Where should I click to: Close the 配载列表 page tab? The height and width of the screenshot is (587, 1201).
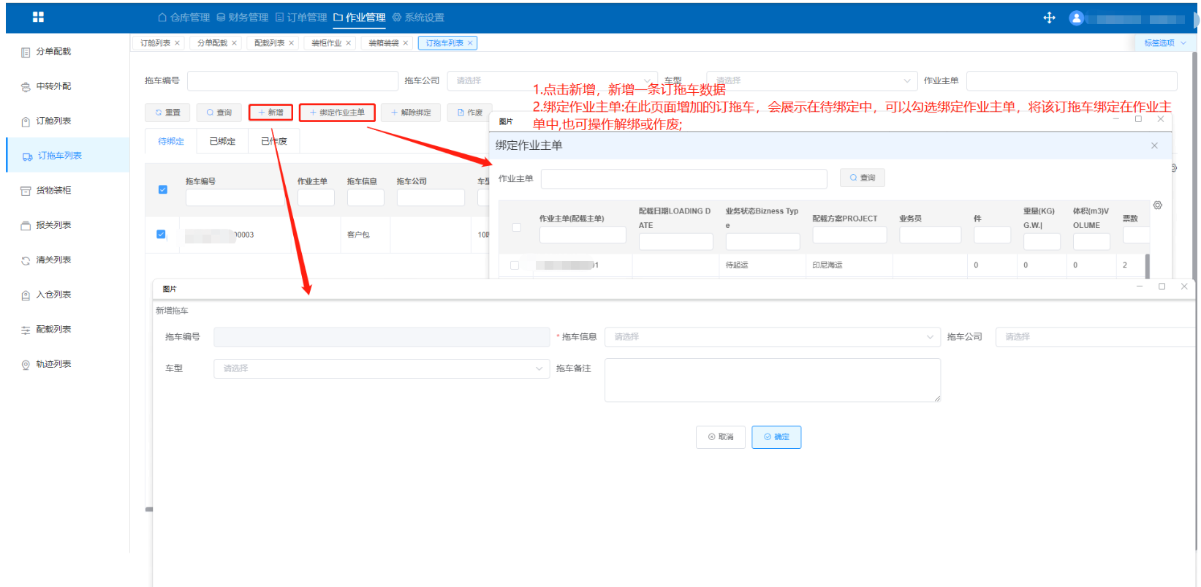coord(291,43)
